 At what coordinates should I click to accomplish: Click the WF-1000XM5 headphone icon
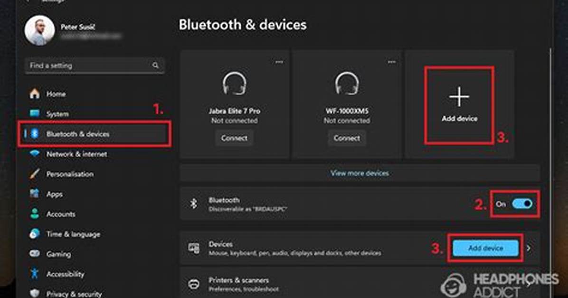point(347,84)
